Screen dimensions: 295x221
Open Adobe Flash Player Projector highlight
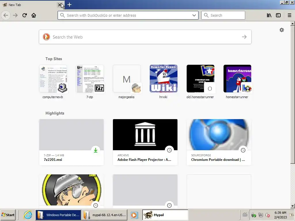coord(145,142)
